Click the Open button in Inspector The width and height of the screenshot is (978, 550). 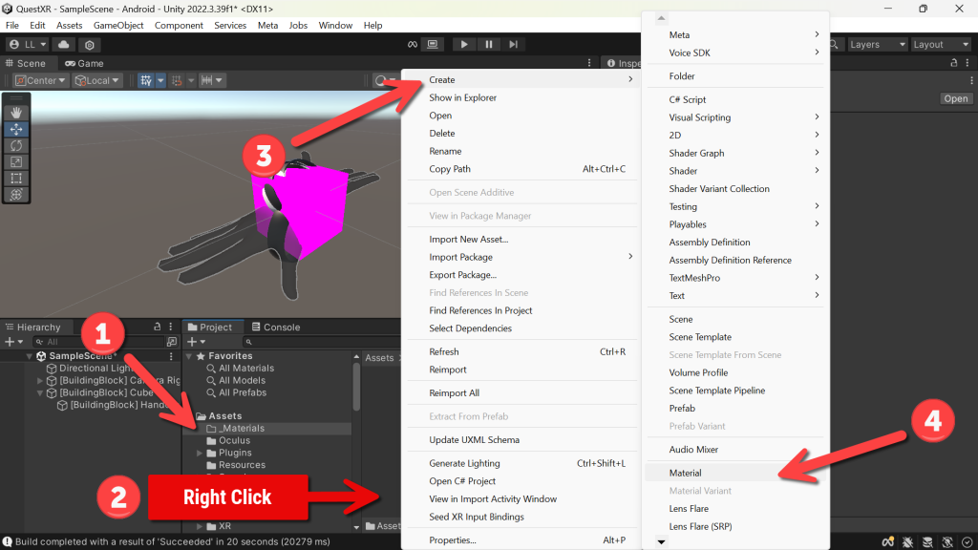pos(955,98)
